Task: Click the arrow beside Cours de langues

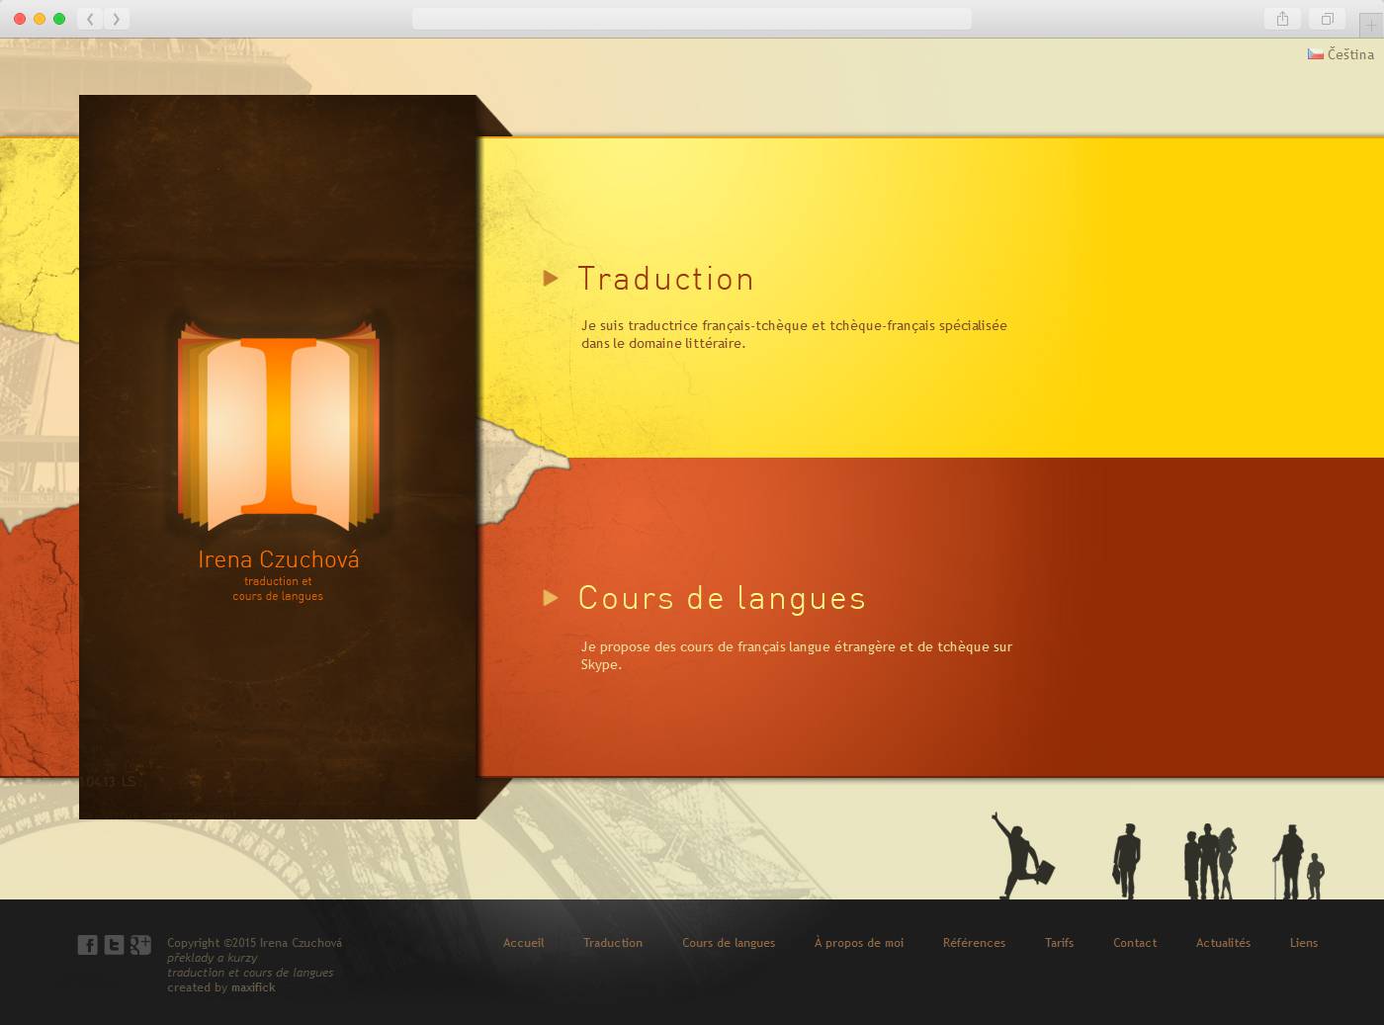Action: click(x=551, y=597)
